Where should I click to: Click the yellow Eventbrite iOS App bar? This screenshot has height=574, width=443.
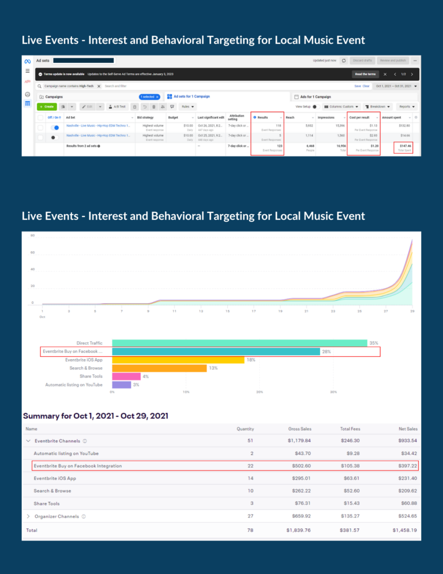pos(178,360)
